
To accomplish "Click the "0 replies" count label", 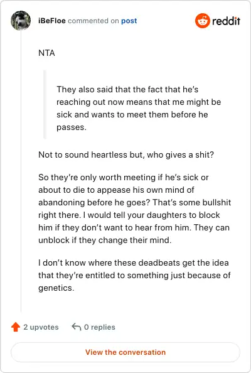I will (100, 327).
